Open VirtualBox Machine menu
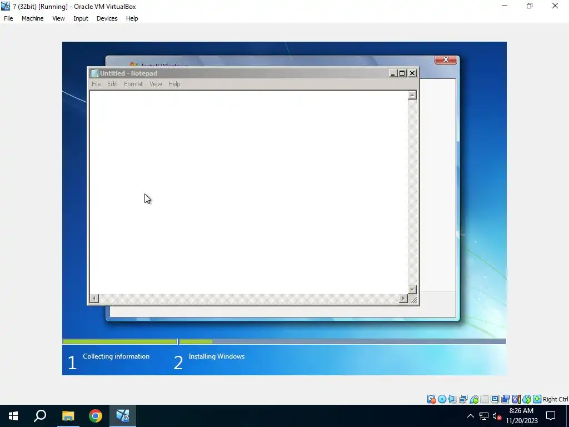 click(x=33, y=18)
